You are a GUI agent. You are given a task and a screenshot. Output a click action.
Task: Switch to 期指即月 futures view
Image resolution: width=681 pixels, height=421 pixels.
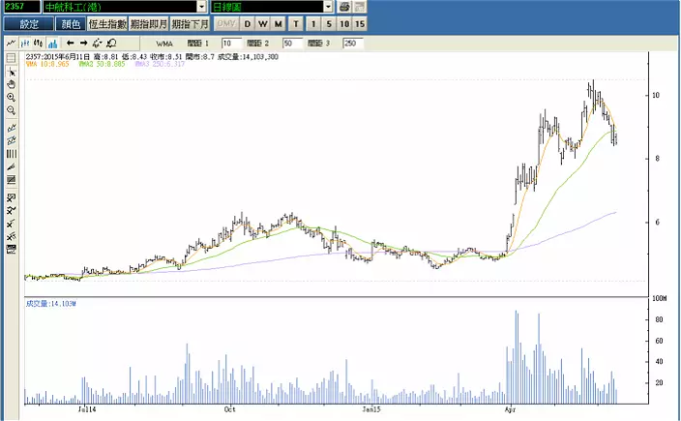point(148,23)
